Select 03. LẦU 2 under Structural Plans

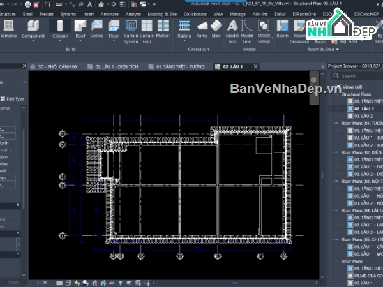click(x=363, y=116)
